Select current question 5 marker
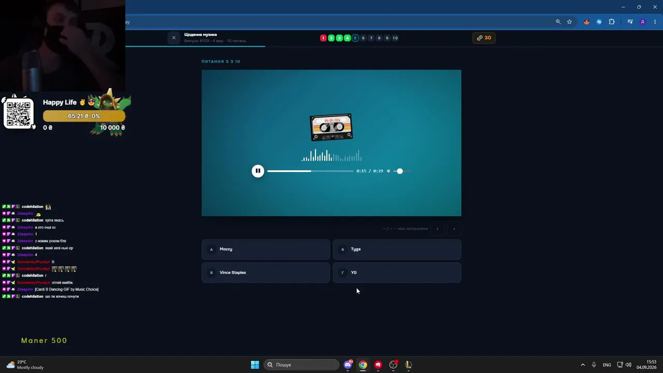 coord(355,38)
